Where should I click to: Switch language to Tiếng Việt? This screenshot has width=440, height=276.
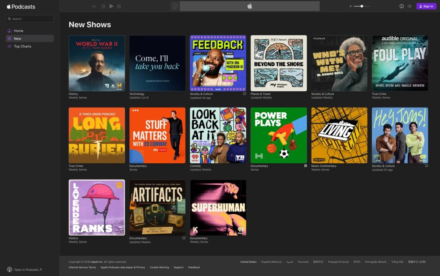click(x=397, y=262)
